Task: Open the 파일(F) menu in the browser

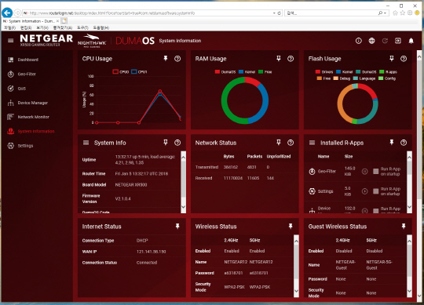Action: point(9,27)
